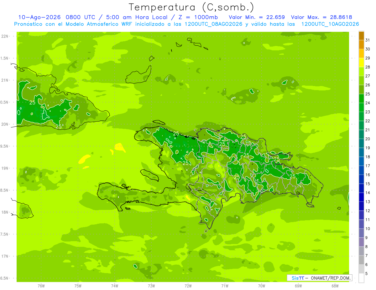The height and width of the screenshot is (290, 376).
Task: Click legend value "21"
Action: point(368,130)
